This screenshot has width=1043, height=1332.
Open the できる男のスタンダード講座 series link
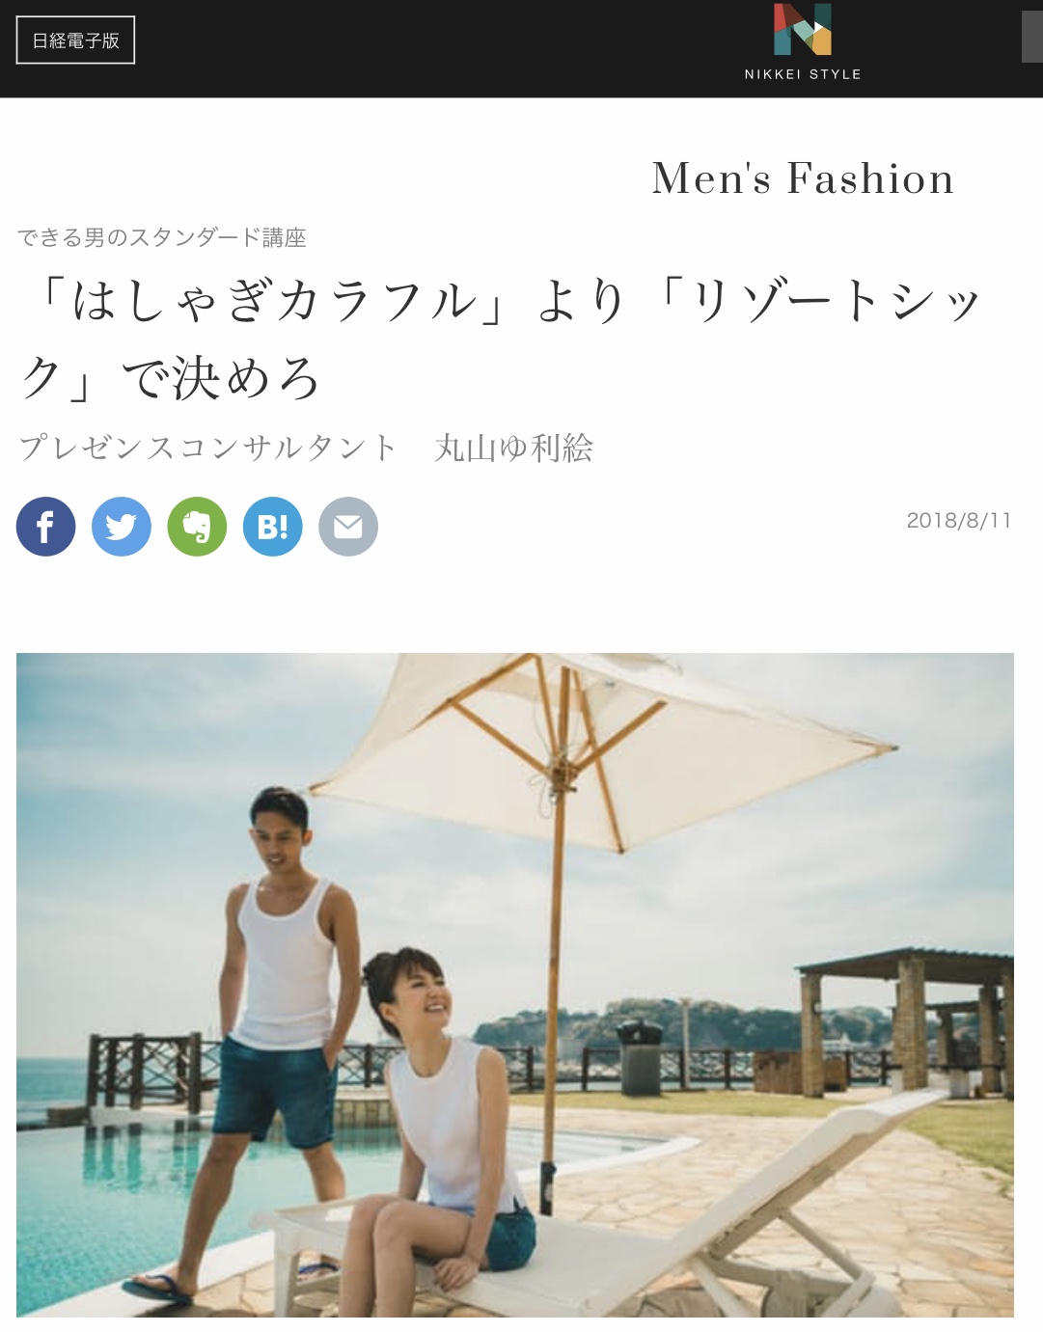click(162, 237)
